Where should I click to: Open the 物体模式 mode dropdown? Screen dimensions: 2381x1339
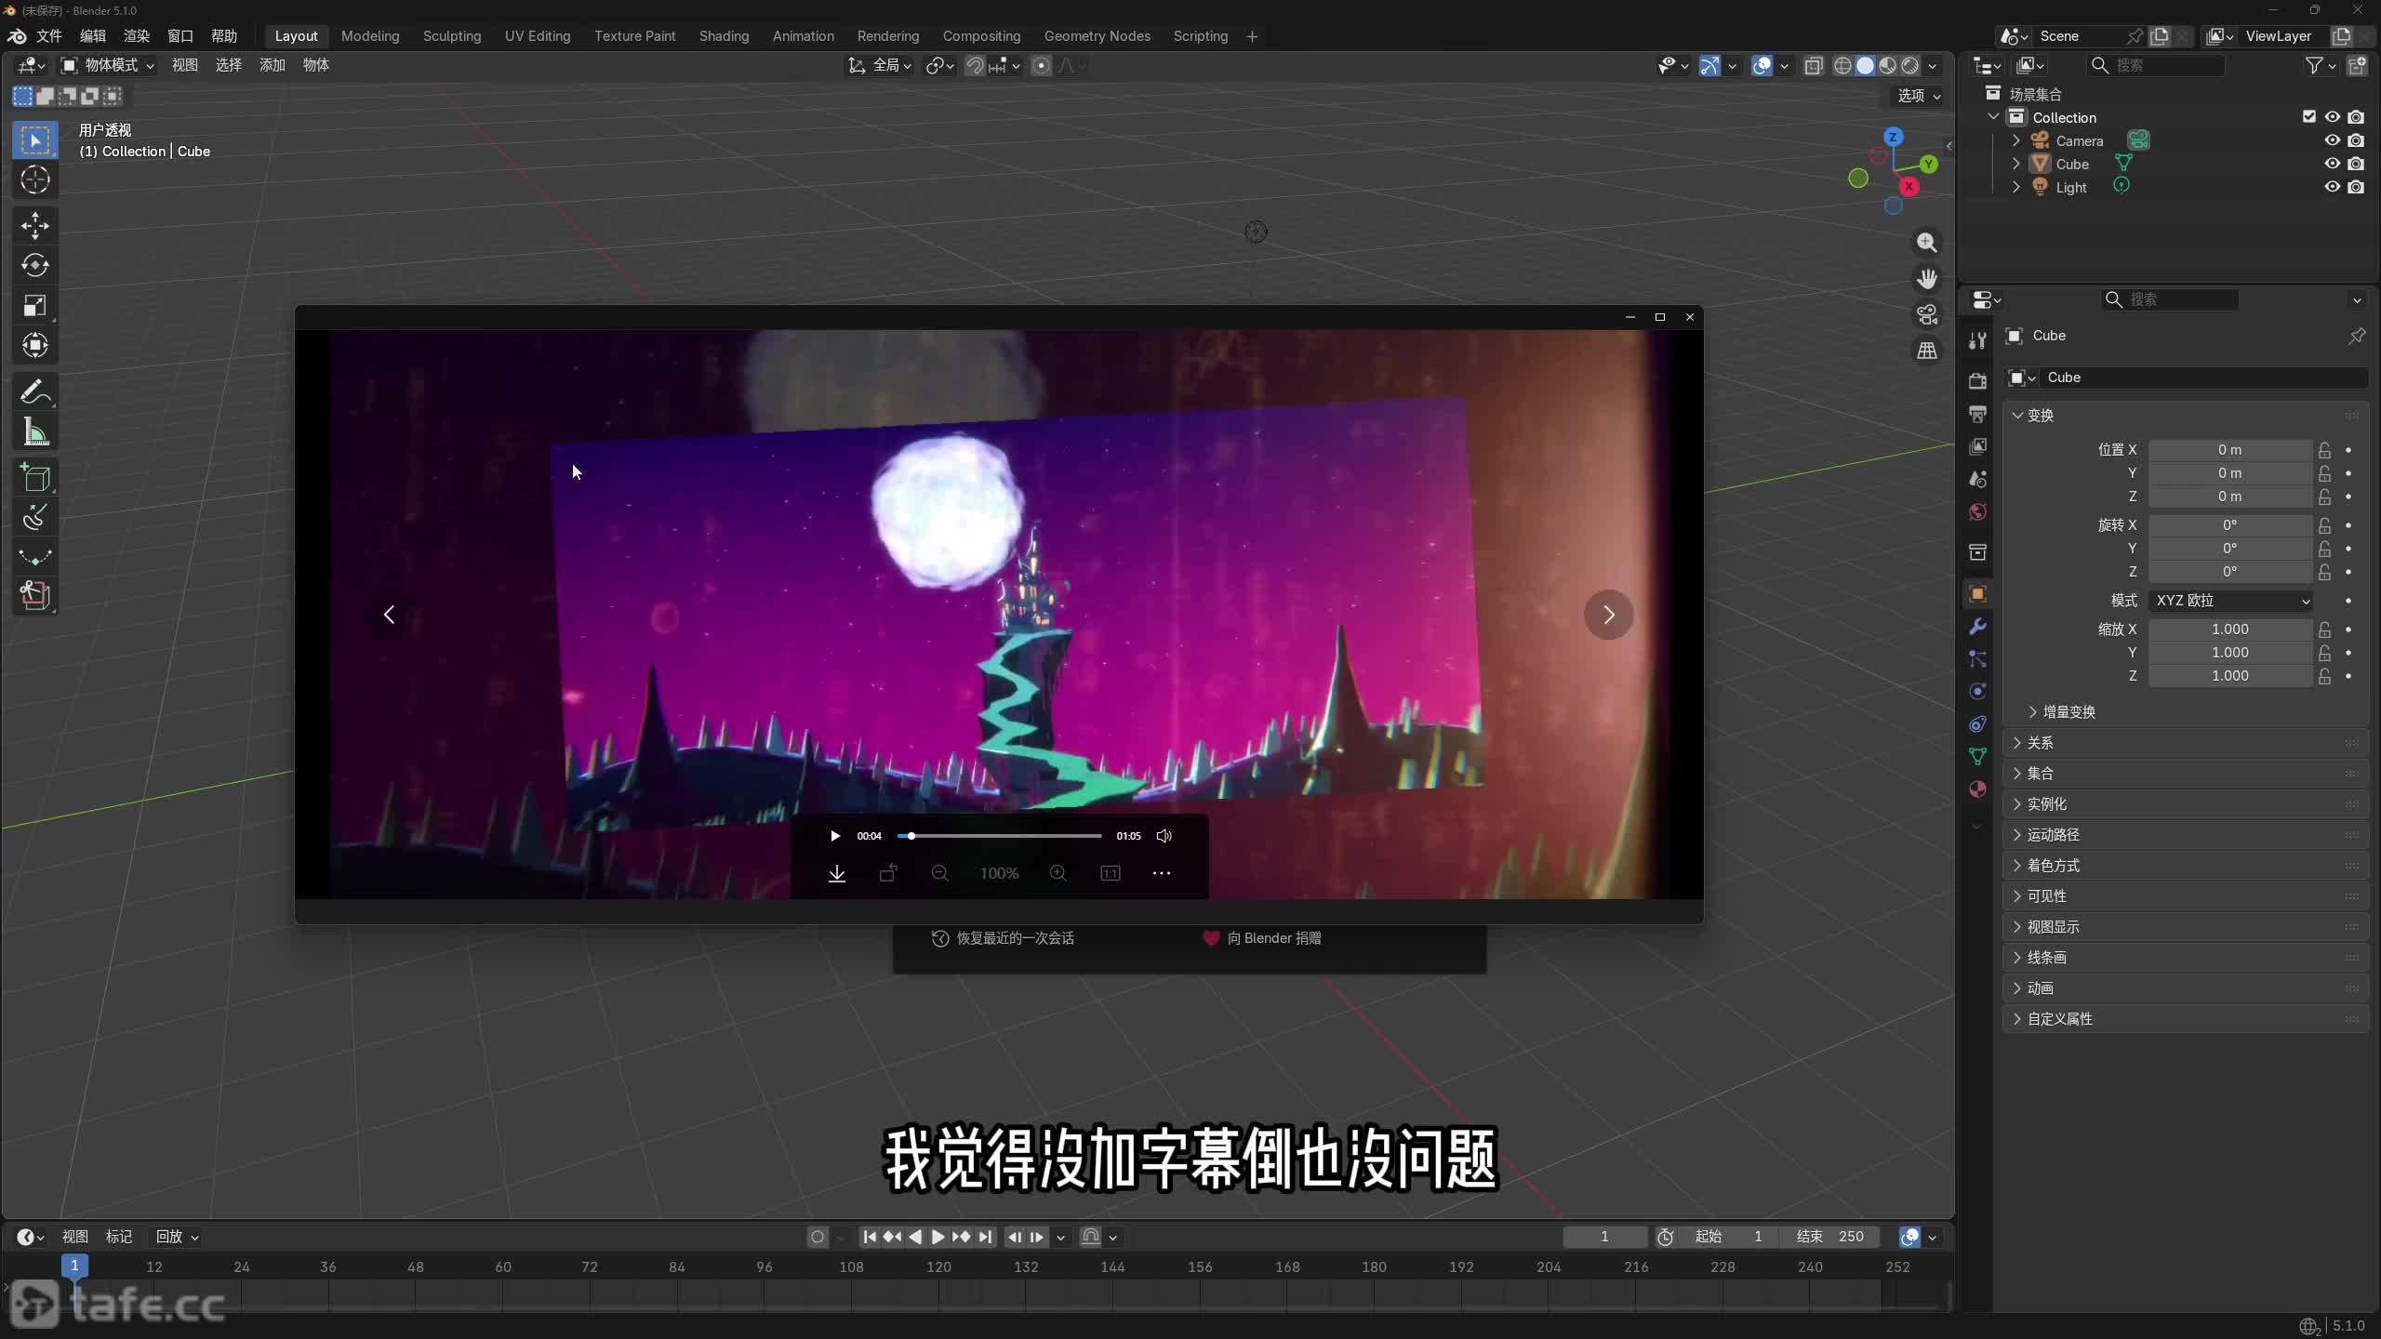pyautogui.click(x=108, y=65)
